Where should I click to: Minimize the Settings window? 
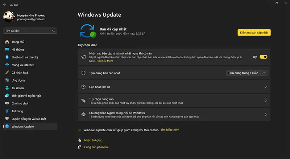268,3
